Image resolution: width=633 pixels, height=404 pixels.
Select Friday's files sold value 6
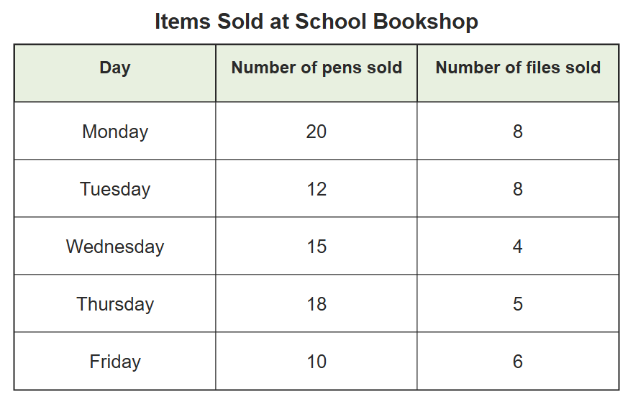coord(518,362)
